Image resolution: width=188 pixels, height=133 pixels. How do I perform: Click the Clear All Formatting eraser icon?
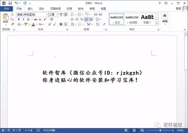click(x=52, y=19)
